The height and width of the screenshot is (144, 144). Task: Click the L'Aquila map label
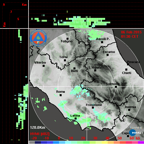[95, 67]
